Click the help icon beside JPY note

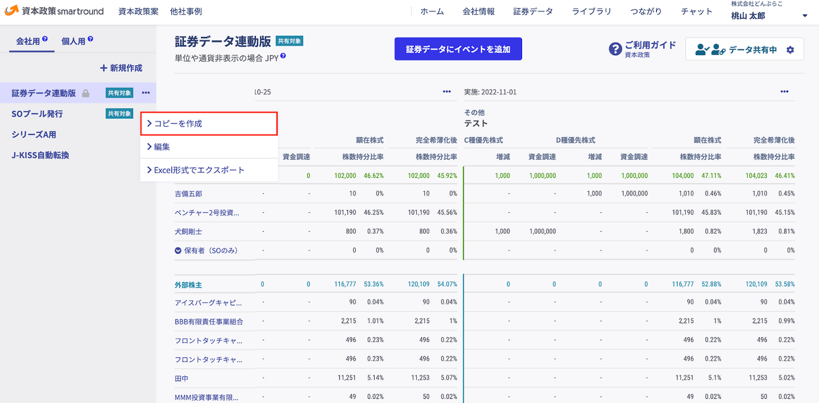[x=283, y=56]
